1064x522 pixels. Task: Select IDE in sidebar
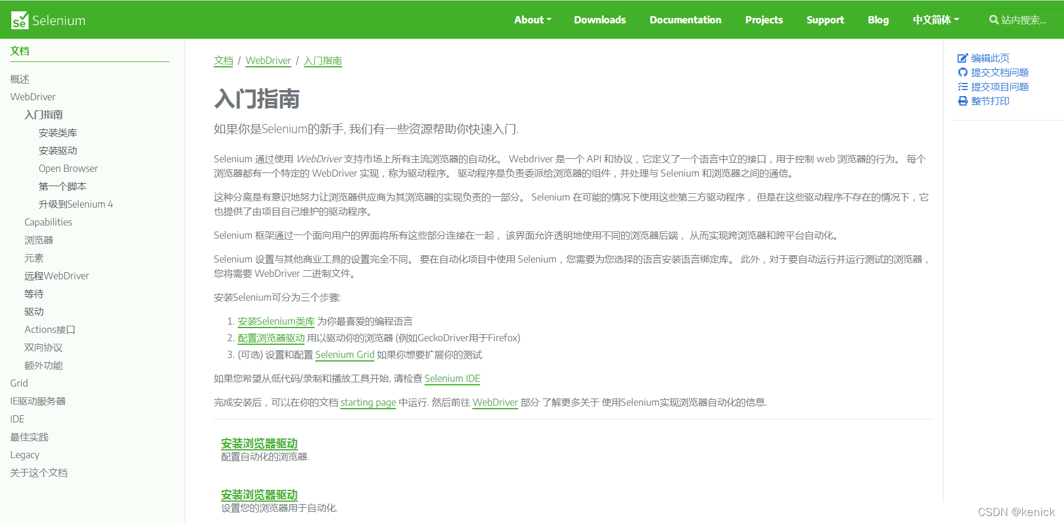pyautogui.click(x=17, y=419)
